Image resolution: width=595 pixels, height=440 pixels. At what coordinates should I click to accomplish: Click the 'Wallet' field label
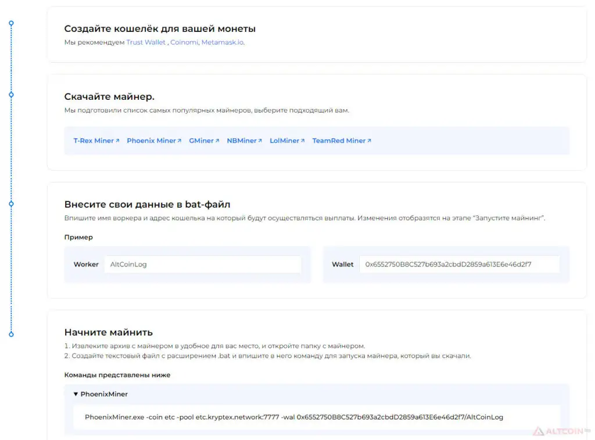coord(343,264)
